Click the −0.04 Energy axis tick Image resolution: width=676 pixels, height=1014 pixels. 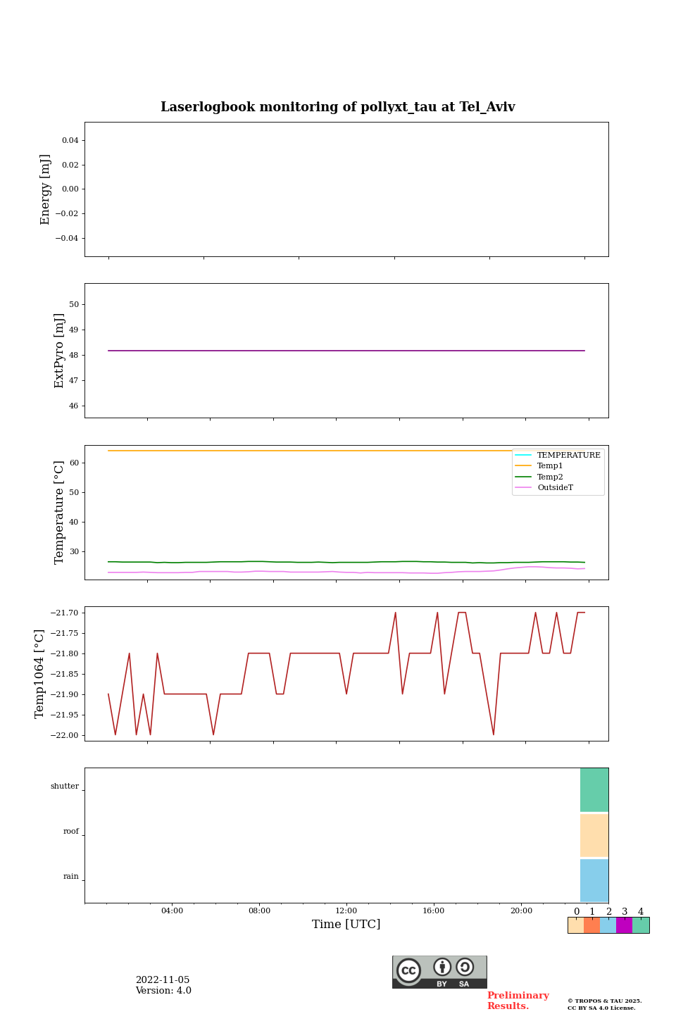click(x=68, y=238)
